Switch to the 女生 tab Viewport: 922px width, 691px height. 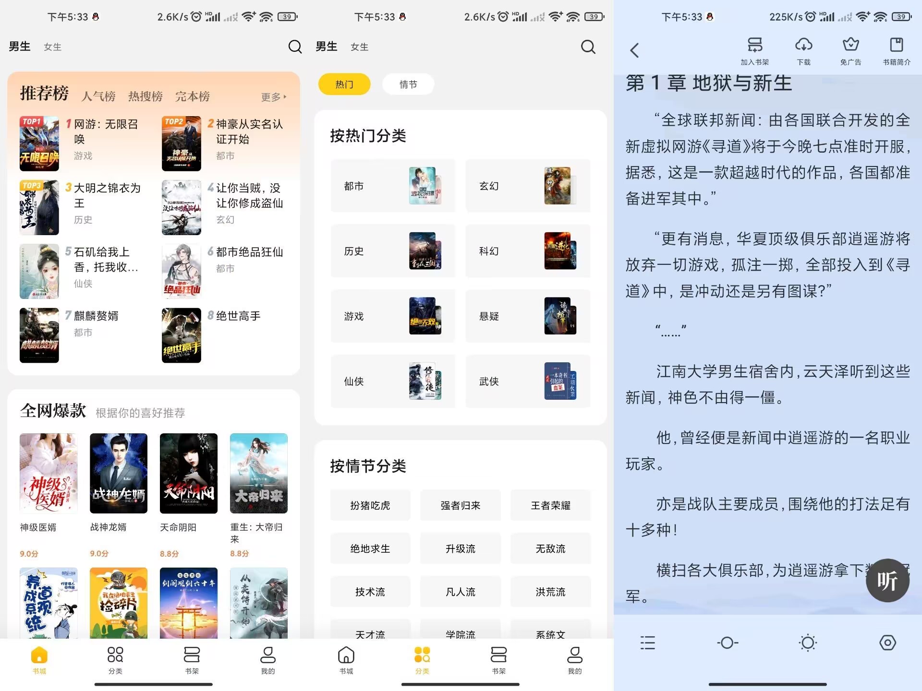52,47
